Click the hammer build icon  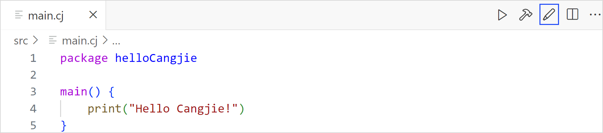(525, 15)
